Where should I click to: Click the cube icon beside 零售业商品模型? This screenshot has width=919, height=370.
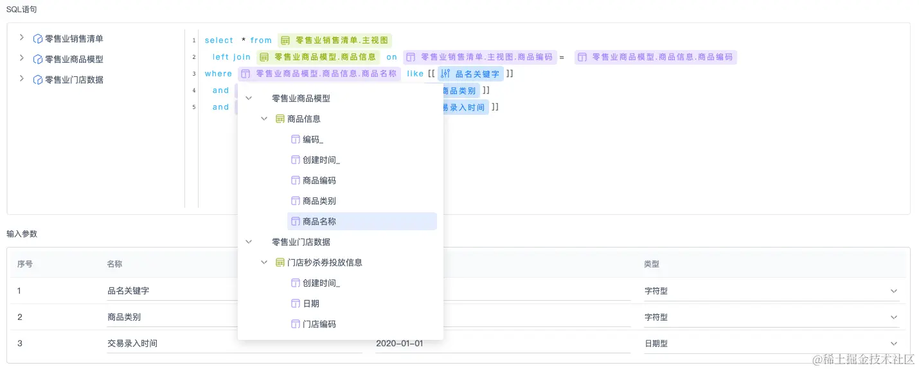click(x=38, y=59)
